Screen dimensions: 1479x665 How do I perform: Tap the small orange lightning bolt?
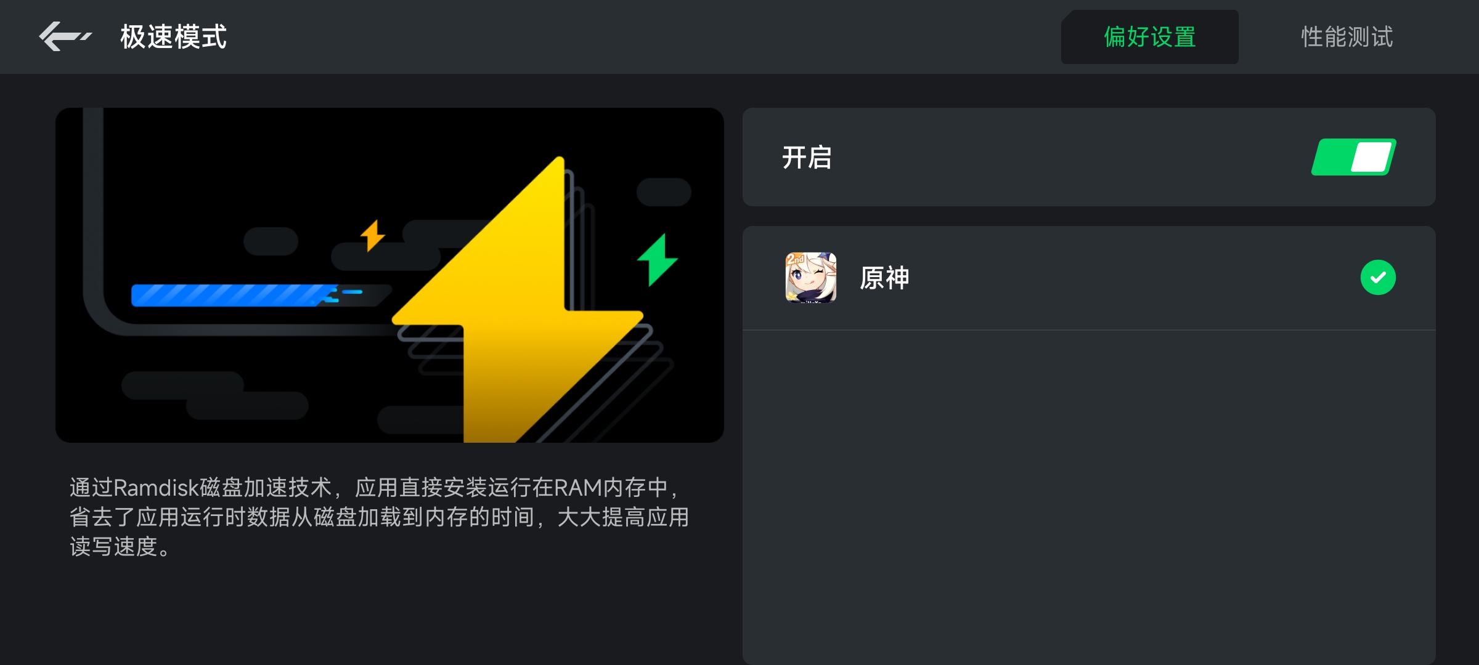pos(372,236)
